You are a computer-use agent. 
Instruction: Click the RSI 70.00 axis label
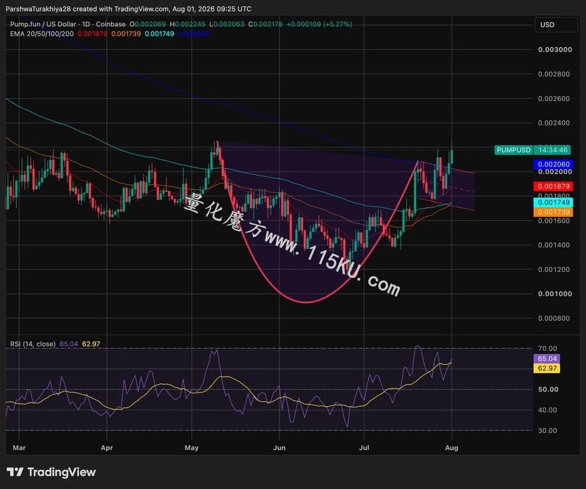(548, 348)
